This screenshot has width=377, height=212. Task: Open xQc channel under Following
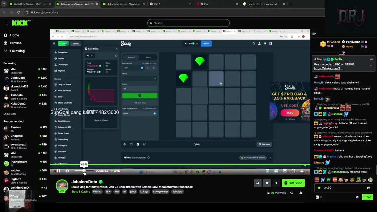point(25,71)
